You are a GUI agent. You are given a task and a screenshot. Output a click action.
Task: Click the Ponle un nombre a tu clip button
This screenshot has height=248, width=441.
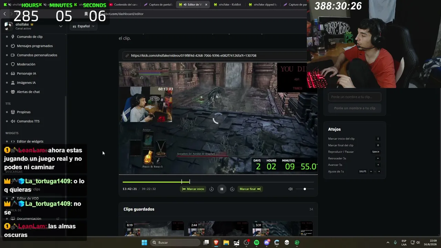point(355,108)
